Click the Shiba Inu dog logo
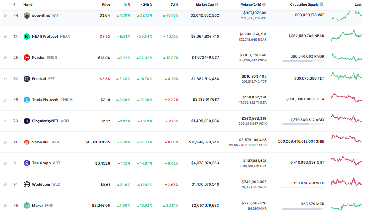The image size is (368, 219). (x=27, y=142)
